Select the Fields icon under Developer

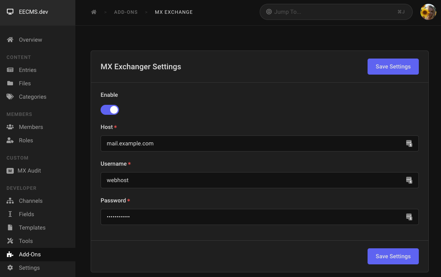point(11,214)
